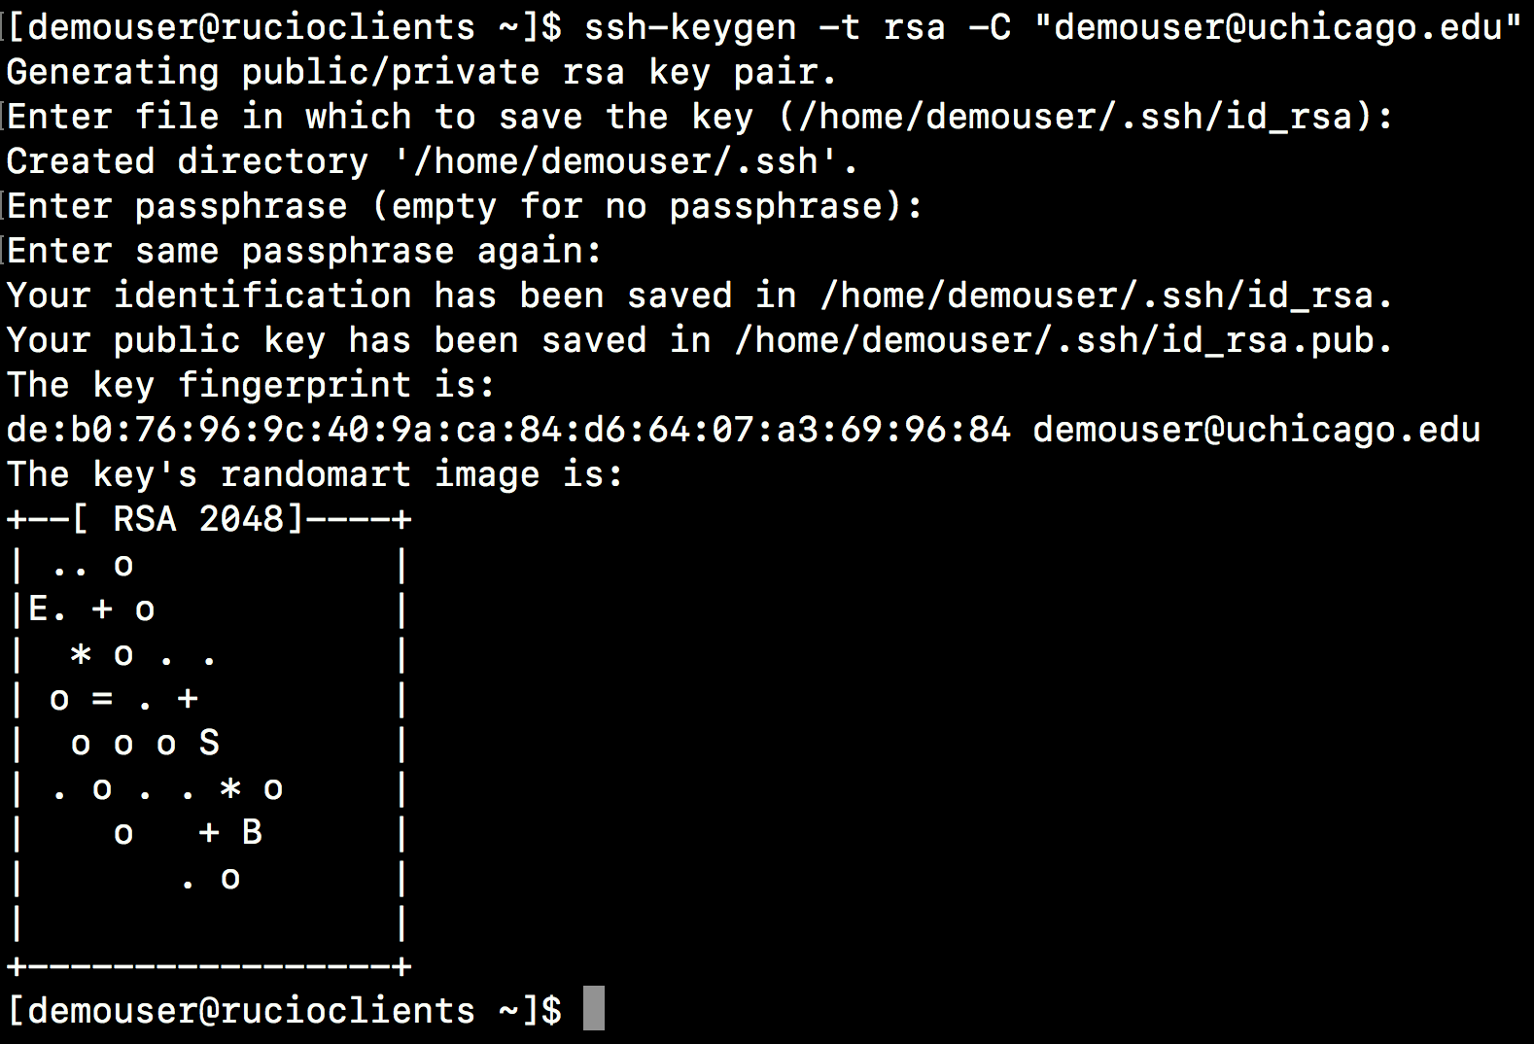Click the terminal cursor block at the final prompt
Screen dimensions: 1534x1044
593,1009
